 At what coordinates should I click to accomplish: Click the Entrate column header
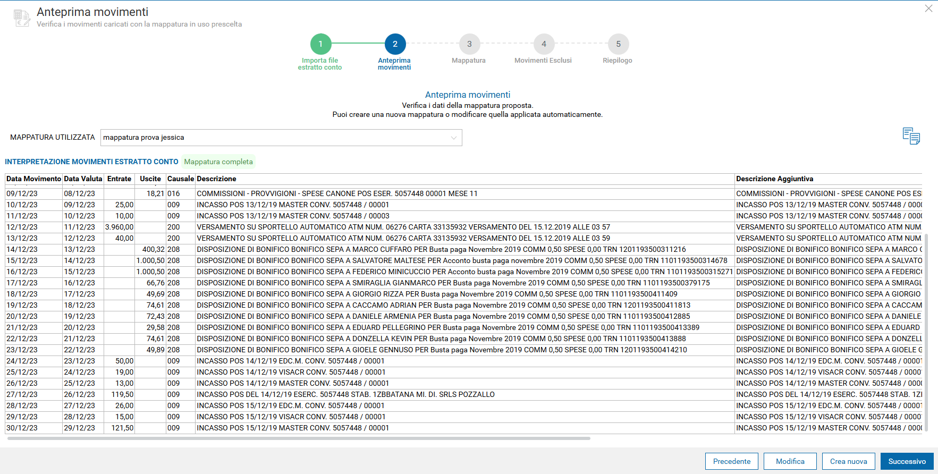tap(119, 179)
